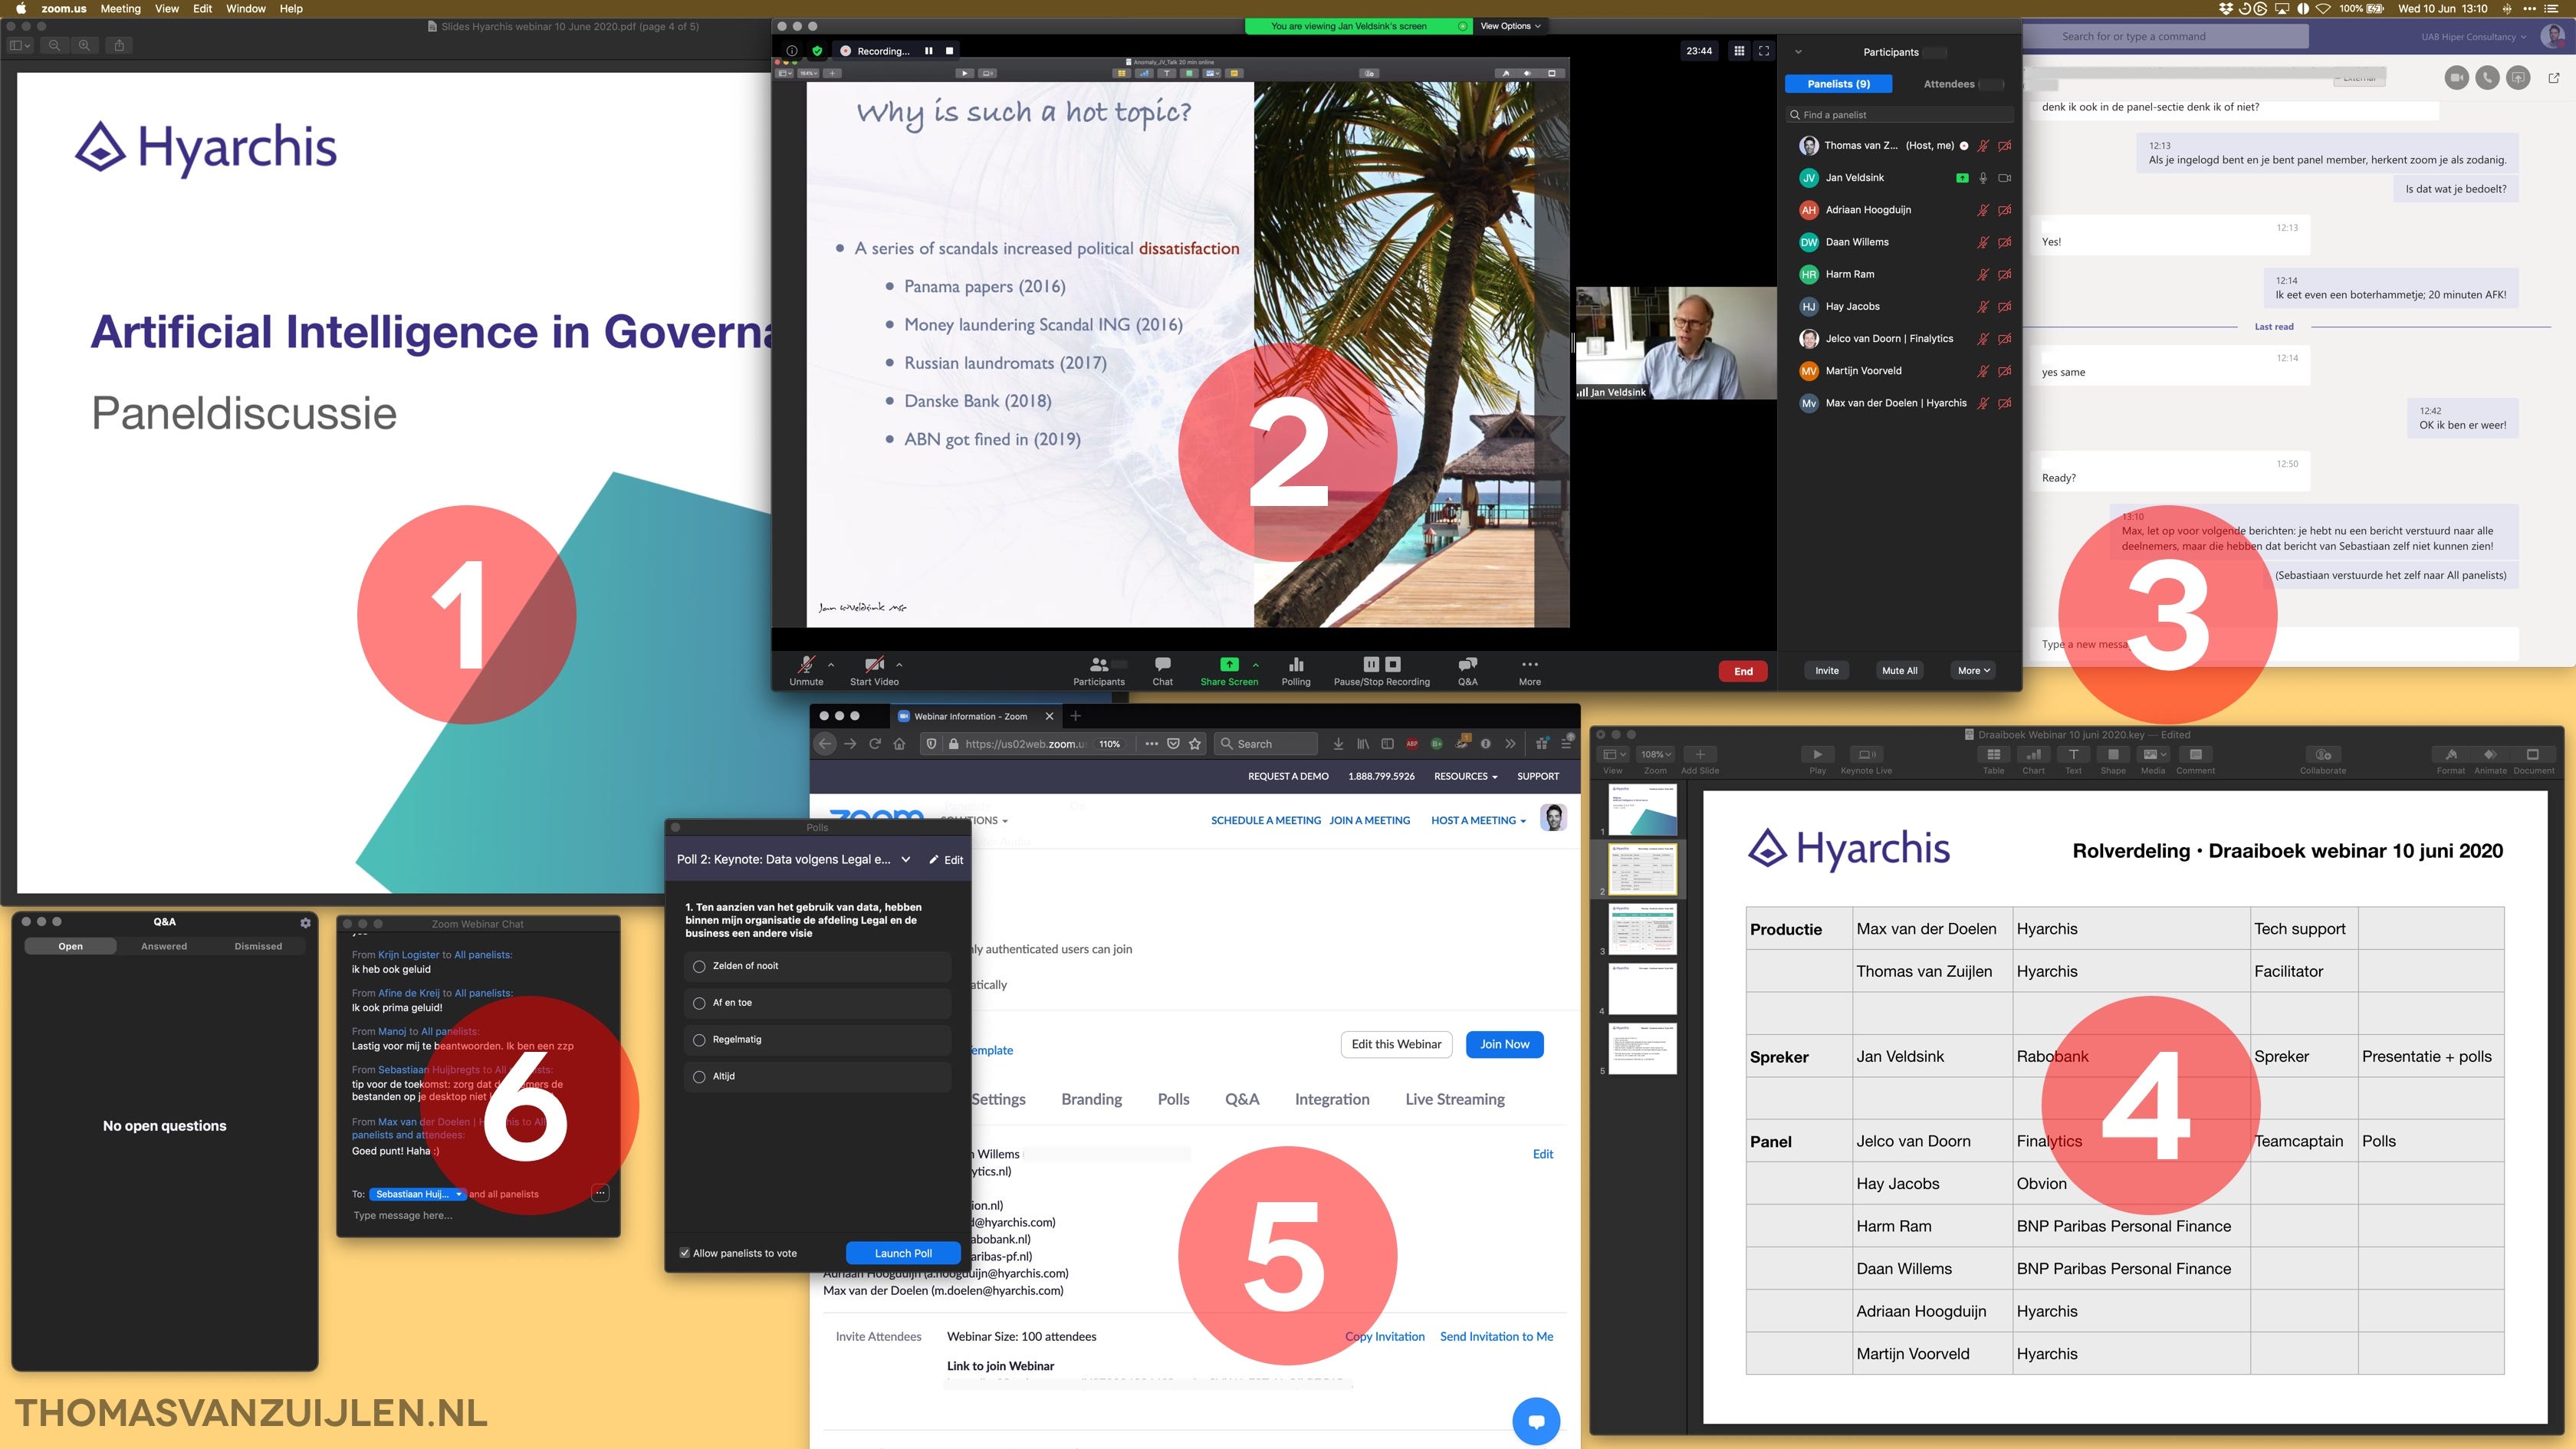Open Q&A window settings gear
Viewport: 2576px width, 1449px height.
(305, 922)
